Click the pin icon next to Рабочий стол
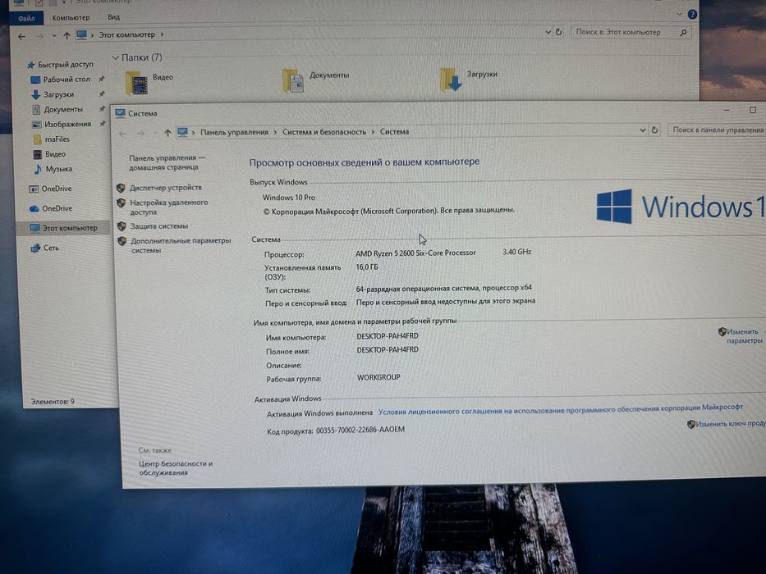 (x=101, y=79)
